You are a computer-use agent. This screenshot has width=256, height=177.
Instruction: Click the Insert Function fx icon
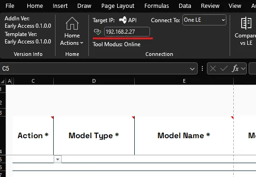click(235, 68)
